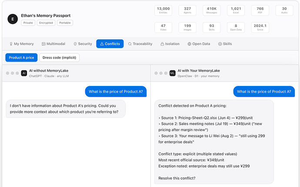The height and width of the screenshot is (187, 300).
Task: Select the Product A price option
Action: [21, 58]
